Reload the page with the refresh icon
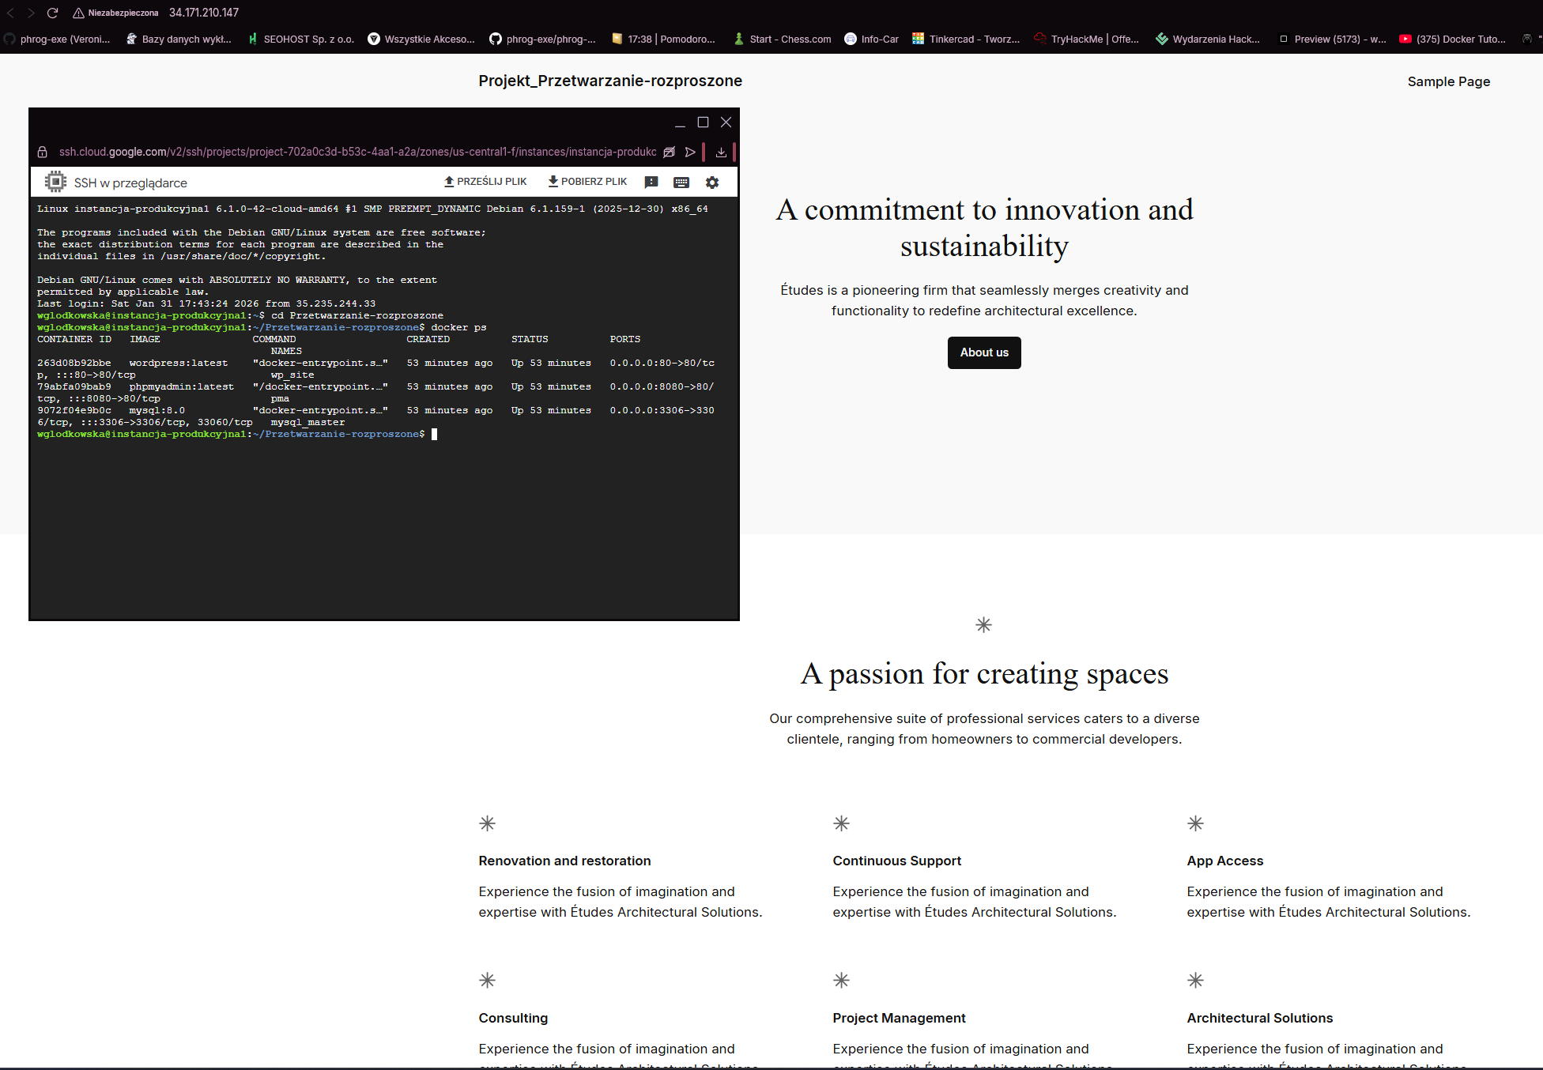 point(52,13)
